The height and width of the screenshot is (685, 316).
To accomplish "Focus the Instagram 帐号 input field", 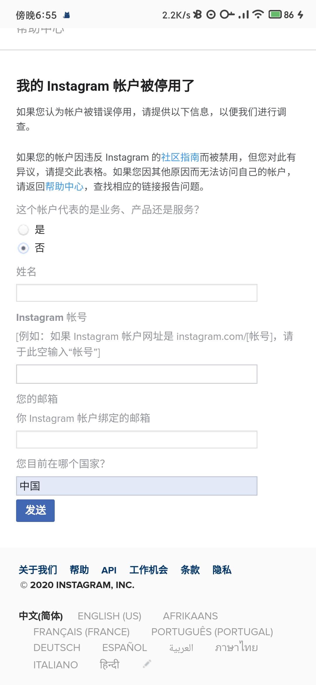I will click(137, 374).
